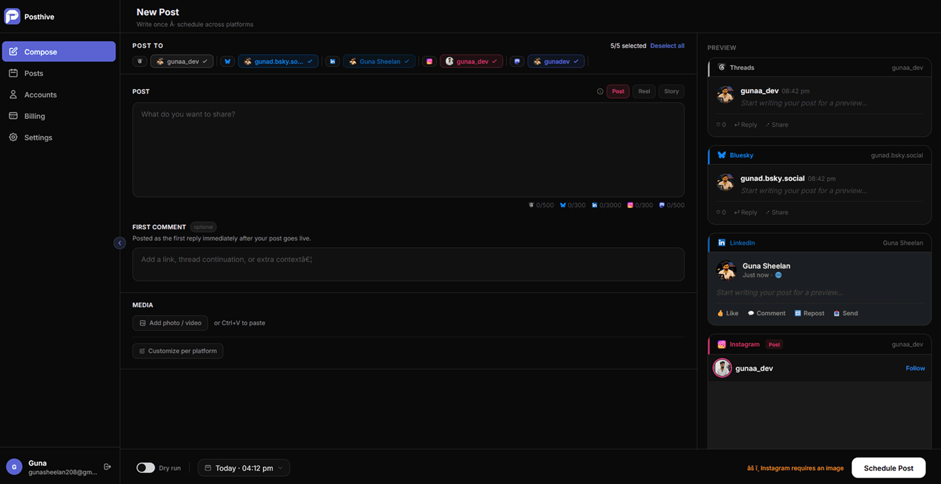Click the Add photo / video button
941x484 pixels.
tap(170, 323)
